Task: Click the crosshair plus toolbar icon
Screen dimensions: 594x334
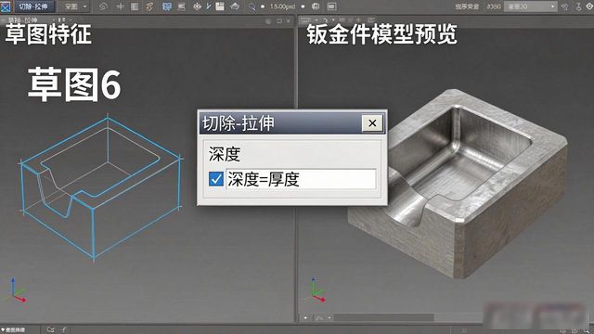Action: [120, 6]
